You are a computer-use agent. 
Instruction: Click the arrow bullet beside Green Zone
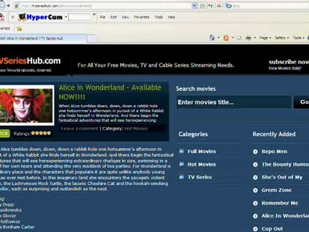click(255, 190)
